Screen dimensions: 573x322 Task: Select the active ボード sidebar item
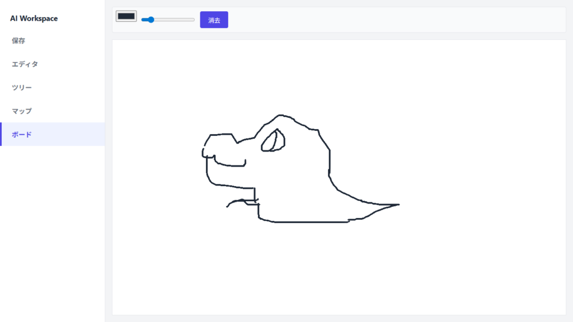[22, 135]
